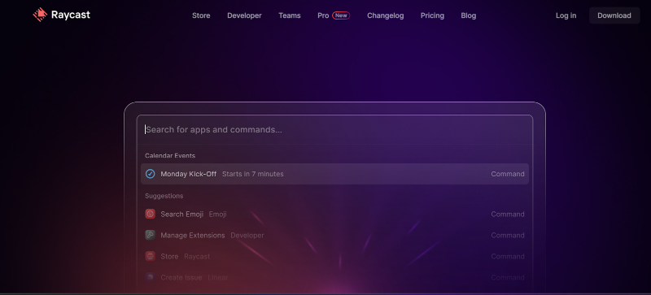Viewport: 651px width, 295px height.
Task: Click the Emoji subtitle beside Search Emoji
Action: coord(217,214)
